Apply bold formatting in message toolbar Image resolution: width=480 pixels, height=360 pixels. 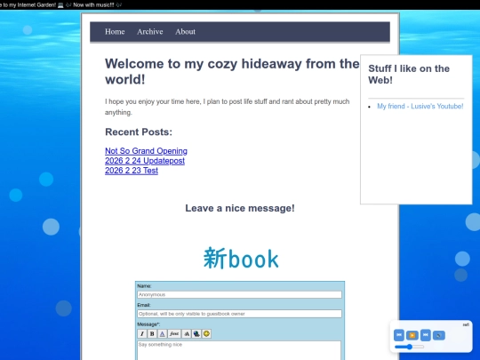coord(152,333)
